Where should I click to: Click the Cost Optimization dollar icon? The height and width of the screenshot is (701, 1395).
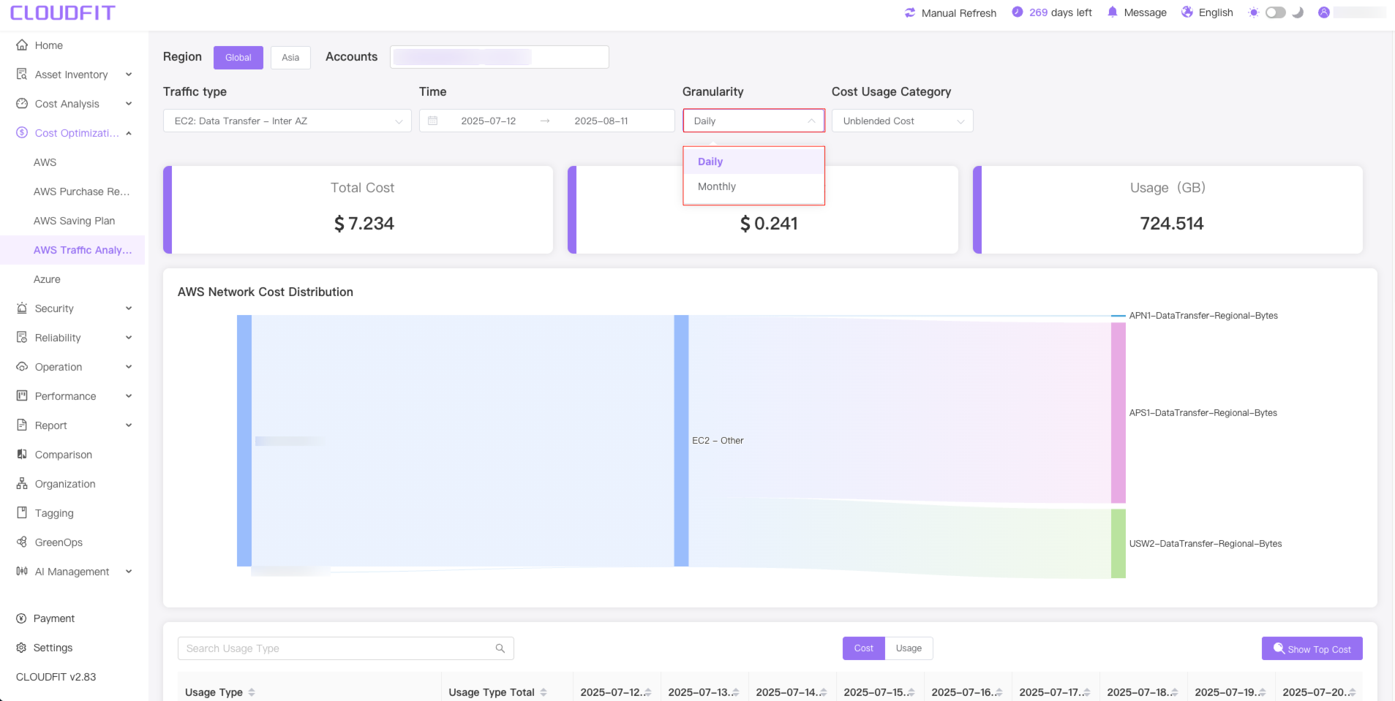(22, 132)
